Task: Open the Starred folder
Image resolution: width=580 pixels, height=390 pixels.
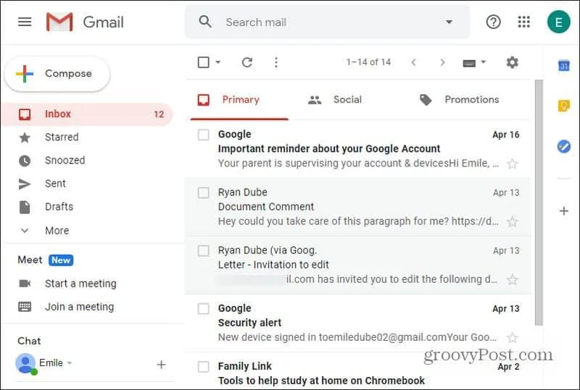Action: tap(87, 137)
